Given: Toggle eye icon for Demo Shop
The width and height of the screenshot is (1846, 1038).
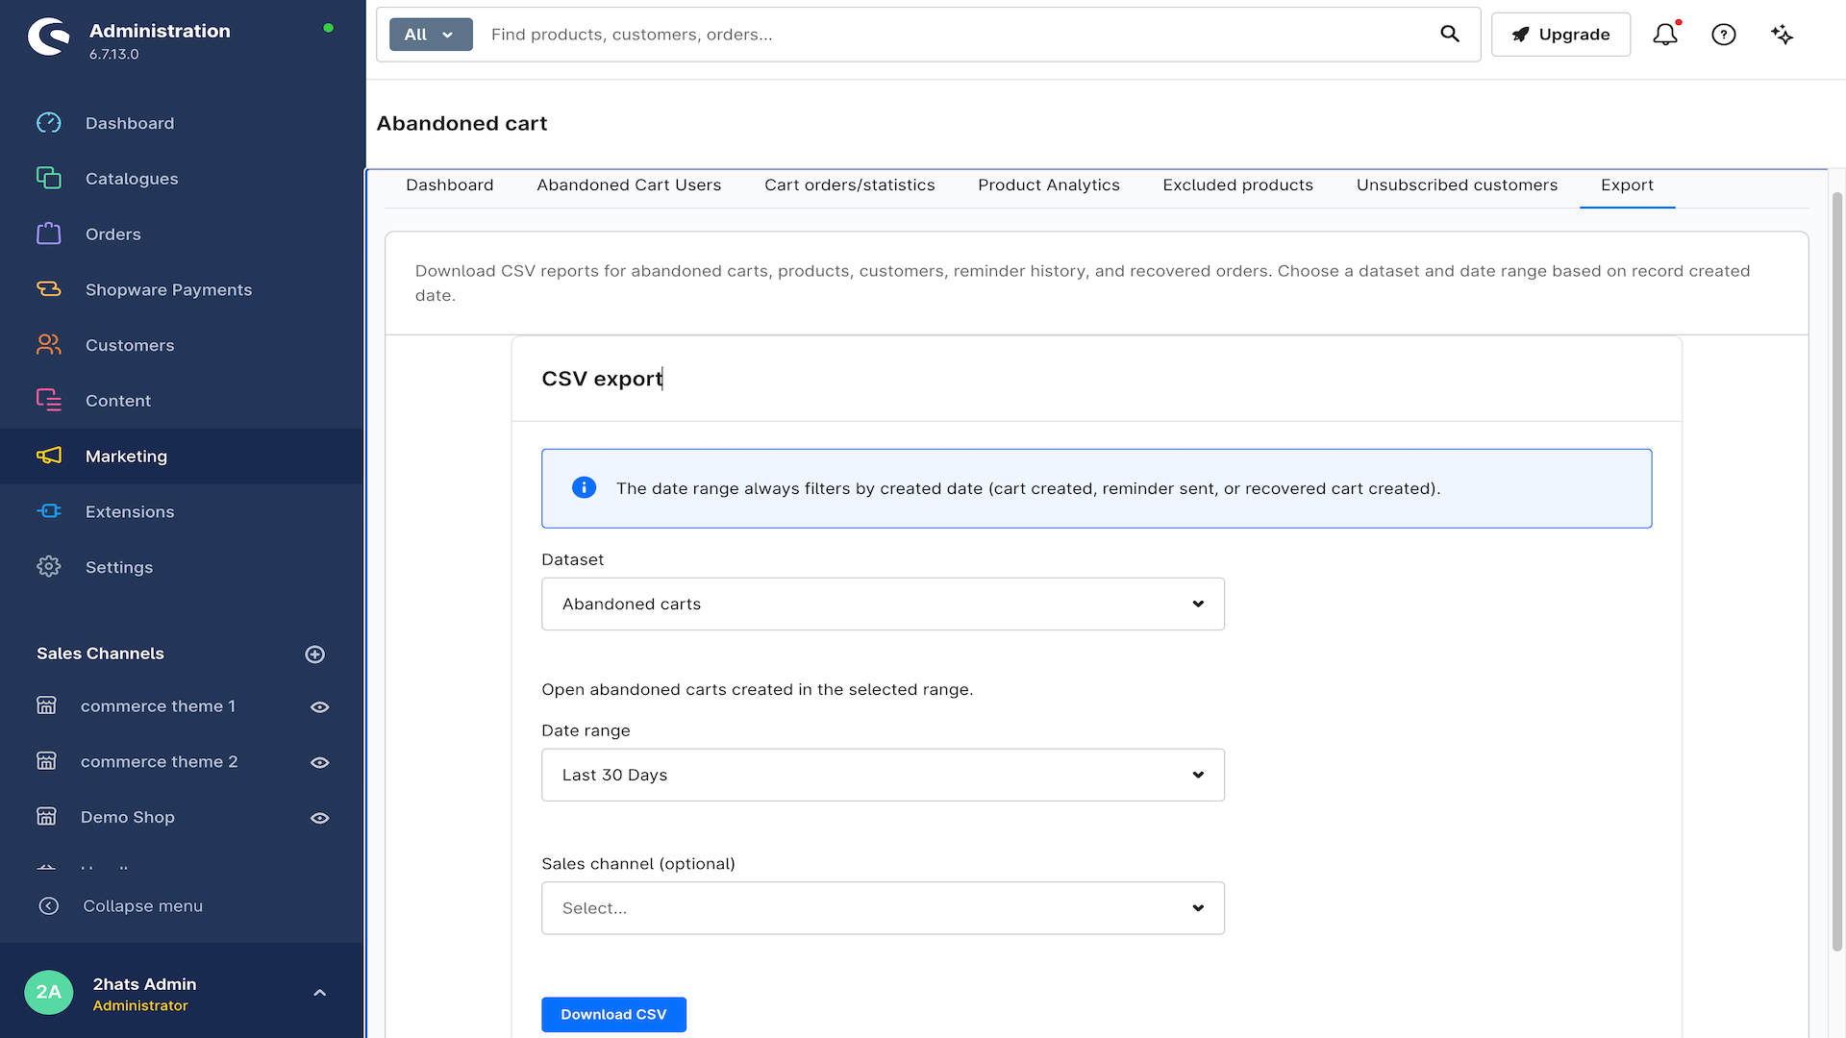Looking at the screenshot, I should (320, 818).
